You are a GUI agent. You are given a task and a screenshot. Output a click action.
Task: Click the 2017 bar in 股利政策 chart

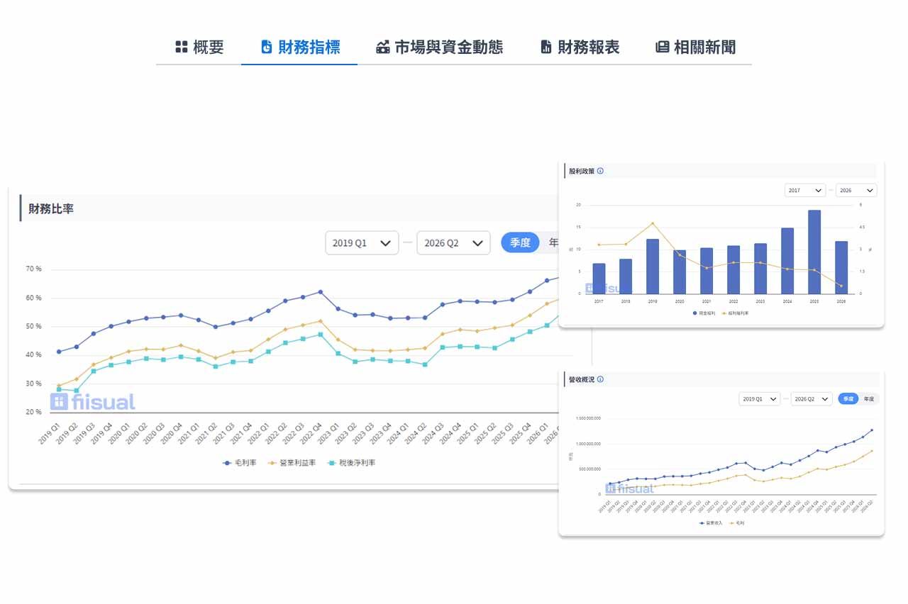[x=599, y=279]
